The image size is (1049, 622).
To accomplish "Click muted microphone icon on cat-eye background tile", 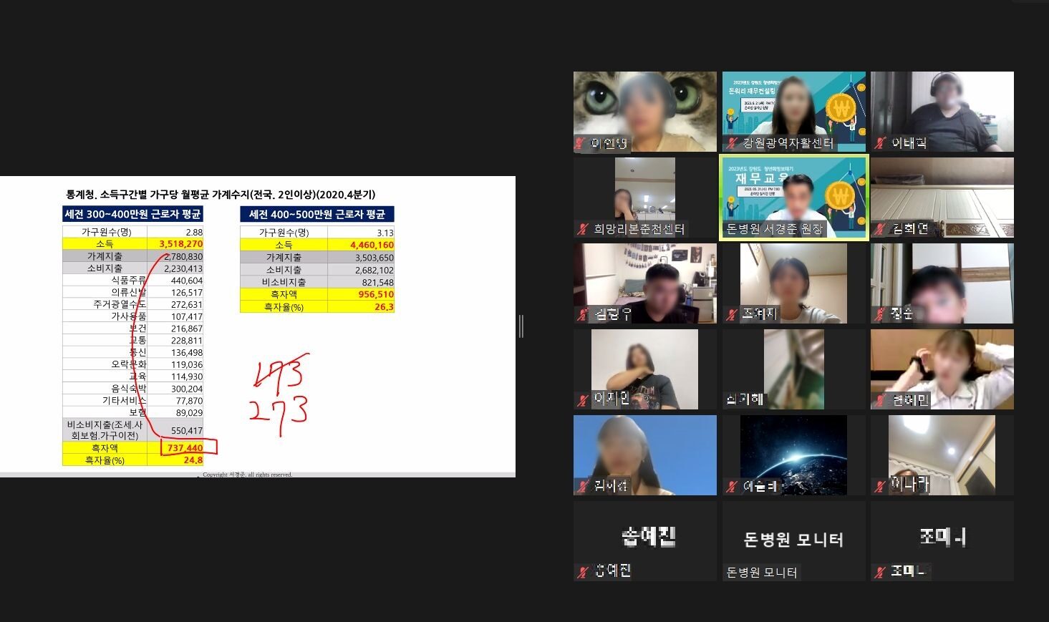I will coord(581,144).
